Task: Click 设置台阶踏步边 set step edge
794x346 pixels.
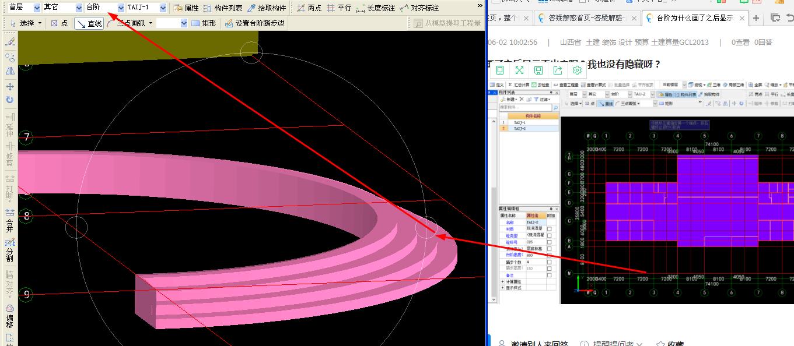Action: (x=254, y=23)
